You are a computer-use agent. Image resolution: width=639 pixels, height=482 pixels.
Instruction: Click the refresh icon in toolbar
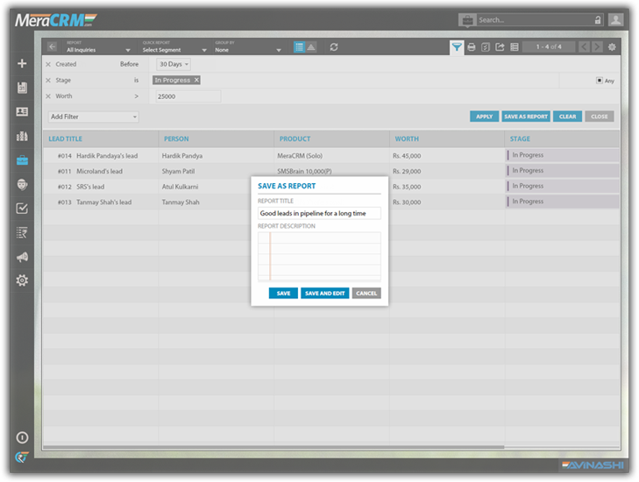pos(334,47)
